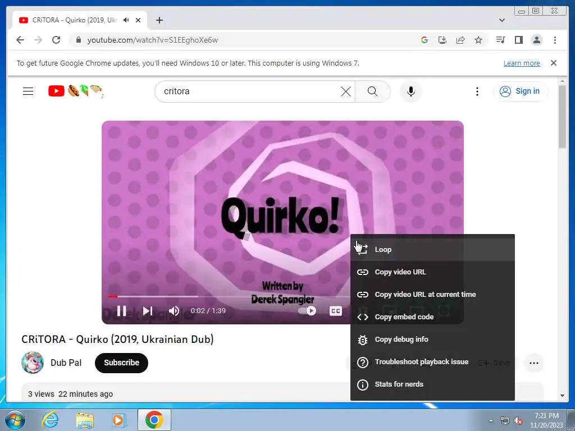Image resolution: width=575 pixels, height=431 pixels.
Task: Go to YouTube home via logo
Action: point(76,91)
